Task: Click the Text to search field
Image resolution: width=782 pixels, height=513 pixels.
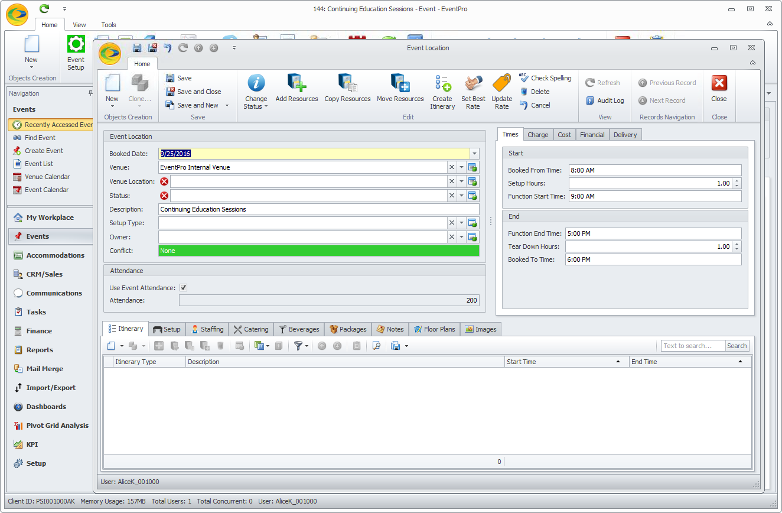Action: (693, 346)
